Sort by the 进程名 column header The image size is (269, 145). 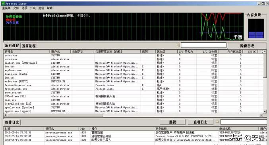[27, 52]
